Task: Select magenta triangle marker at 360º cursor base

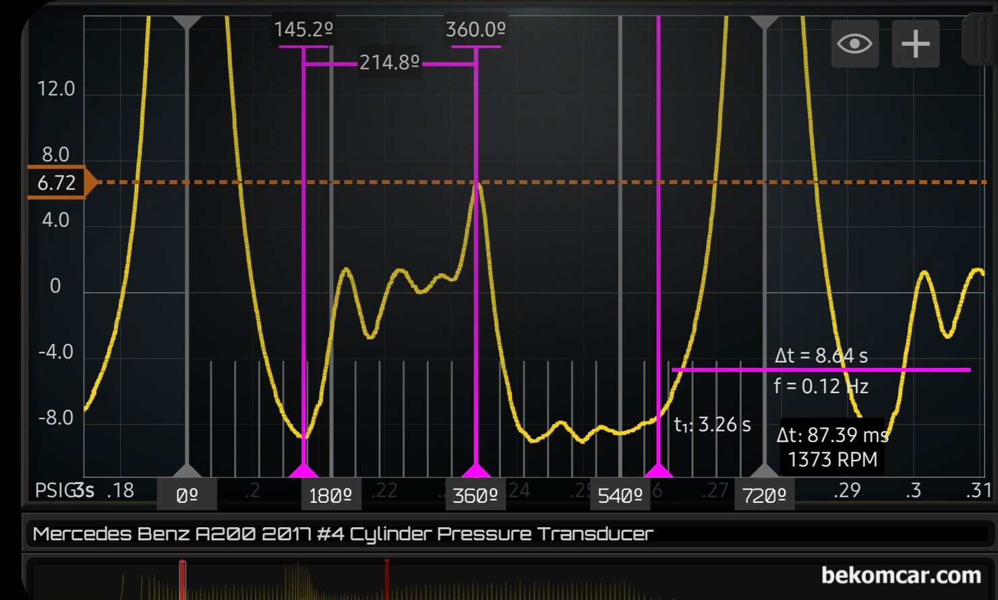Action: 476,470
